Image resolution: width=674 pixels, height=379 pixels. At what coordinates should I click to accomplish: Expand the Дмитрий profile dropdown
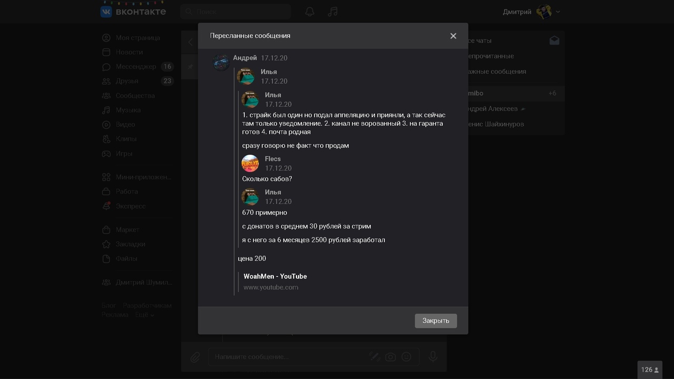coord(558,12)
